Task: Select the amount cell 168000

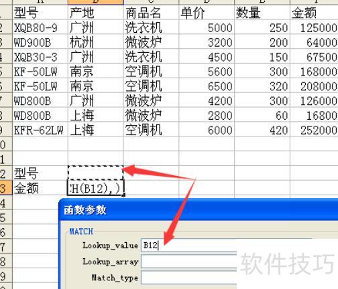Action: point(314,71)
